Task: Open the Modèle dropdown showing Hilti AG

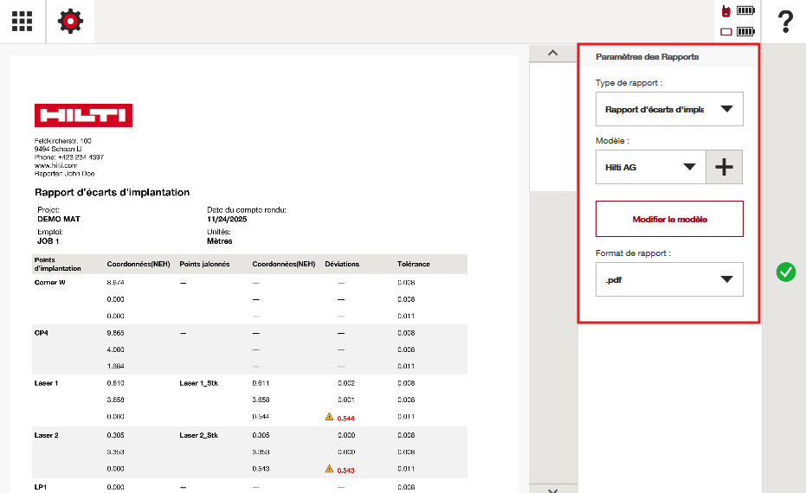Action: pyautogui.click(x=651, y=167)
